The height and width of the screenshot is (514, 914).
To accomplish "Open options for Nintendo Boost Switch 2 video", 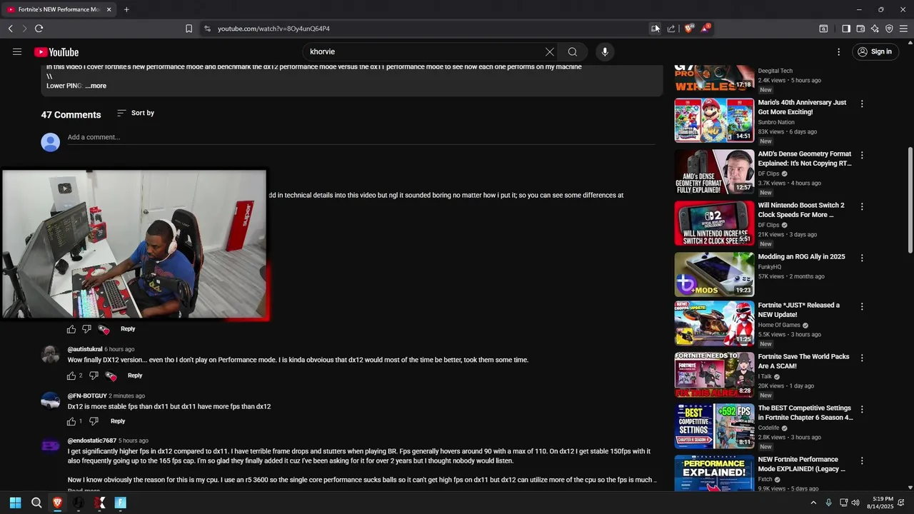I will [862, 206].
